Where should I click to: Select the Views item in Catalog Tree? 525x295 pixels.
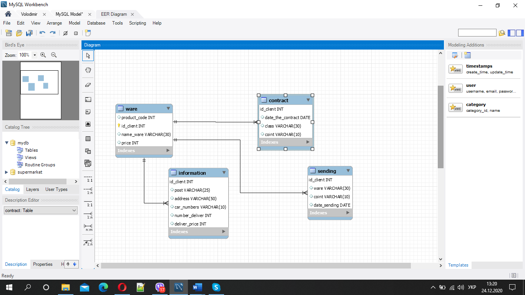click(x=31, y=157)
